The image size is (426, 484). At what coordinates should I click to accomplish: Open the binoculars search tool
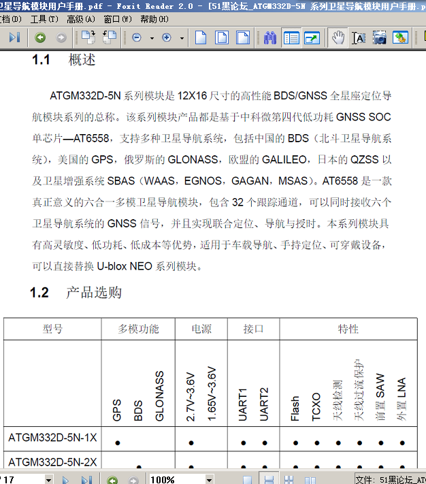click(270, 38)
